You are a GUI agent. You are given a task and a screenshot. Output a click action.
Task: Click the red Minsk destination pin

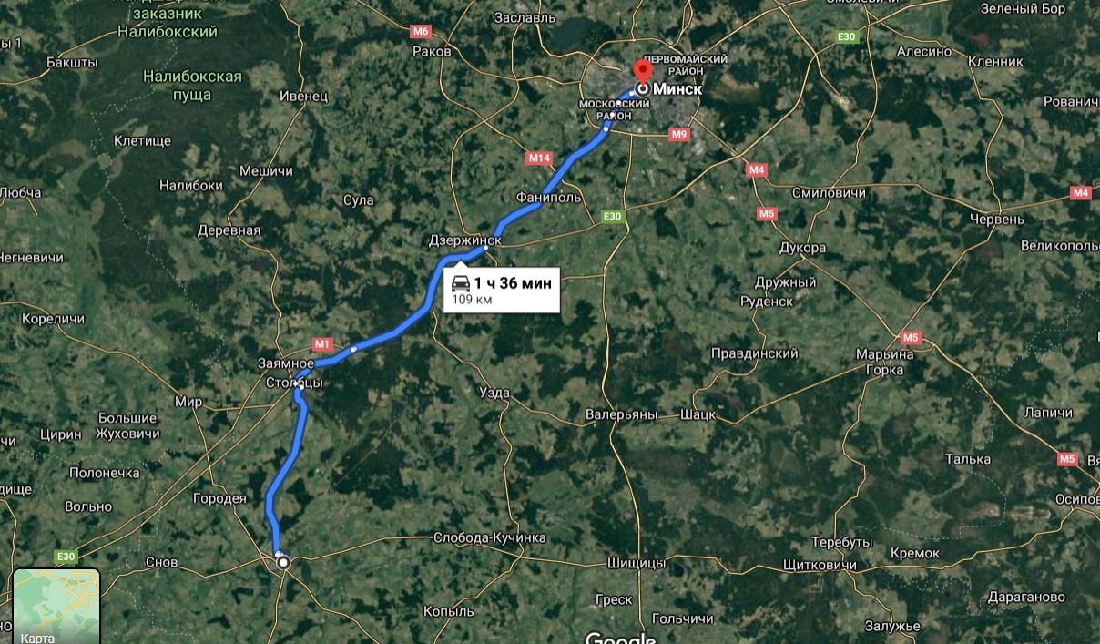[643, 75]
